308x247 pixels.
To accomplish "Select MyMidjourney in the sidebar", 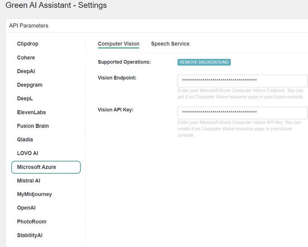I will 35,194.
